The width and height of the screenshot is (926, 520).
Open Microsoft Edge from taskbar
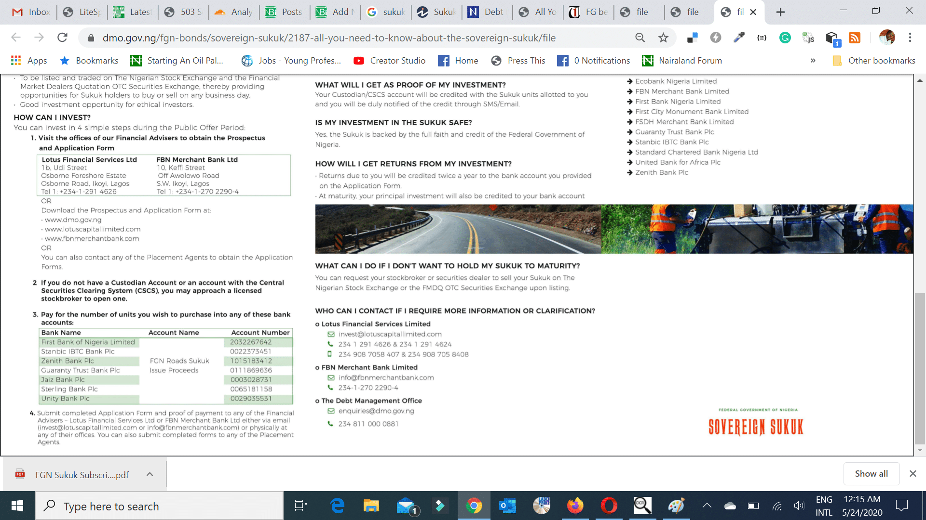pos(337,506)
